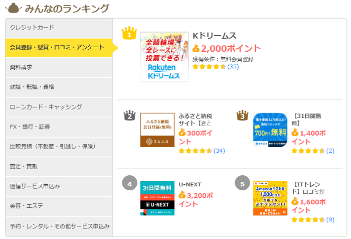This screenshot has height=239, width=351.
Task: Click the ふるさと納税サイト title link
Action: pyautogui.click(x=196, y=119)
